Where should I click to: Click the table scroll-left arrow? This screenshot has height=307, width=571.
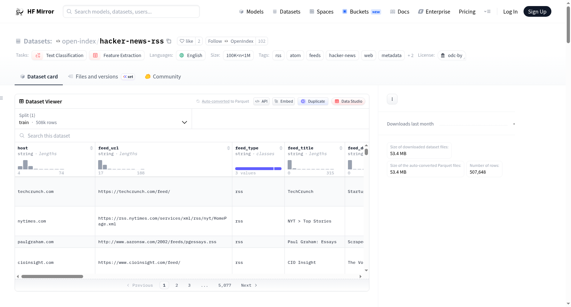tap(18, 276)
